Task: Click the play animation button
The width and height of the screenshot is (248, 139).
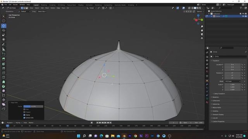Action: point(105,123)
